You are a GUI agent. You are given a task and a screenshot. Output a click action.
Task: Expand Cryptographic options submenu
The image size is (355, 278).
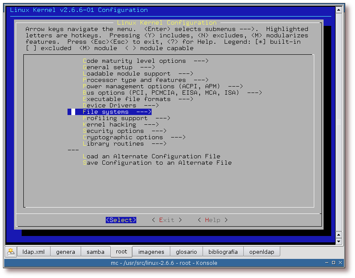[x=134, y=138]
